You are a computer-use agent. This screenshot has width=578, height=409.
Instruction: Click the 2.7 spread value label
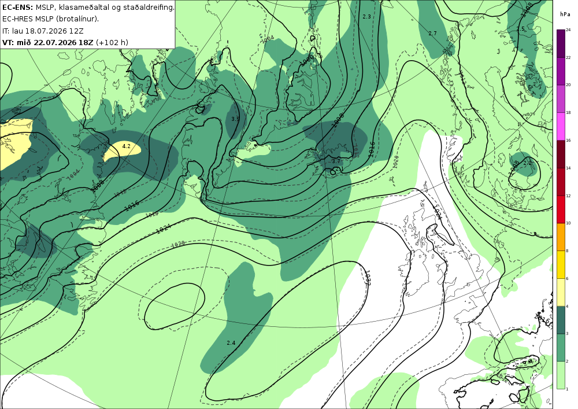[x=432, y=33]
